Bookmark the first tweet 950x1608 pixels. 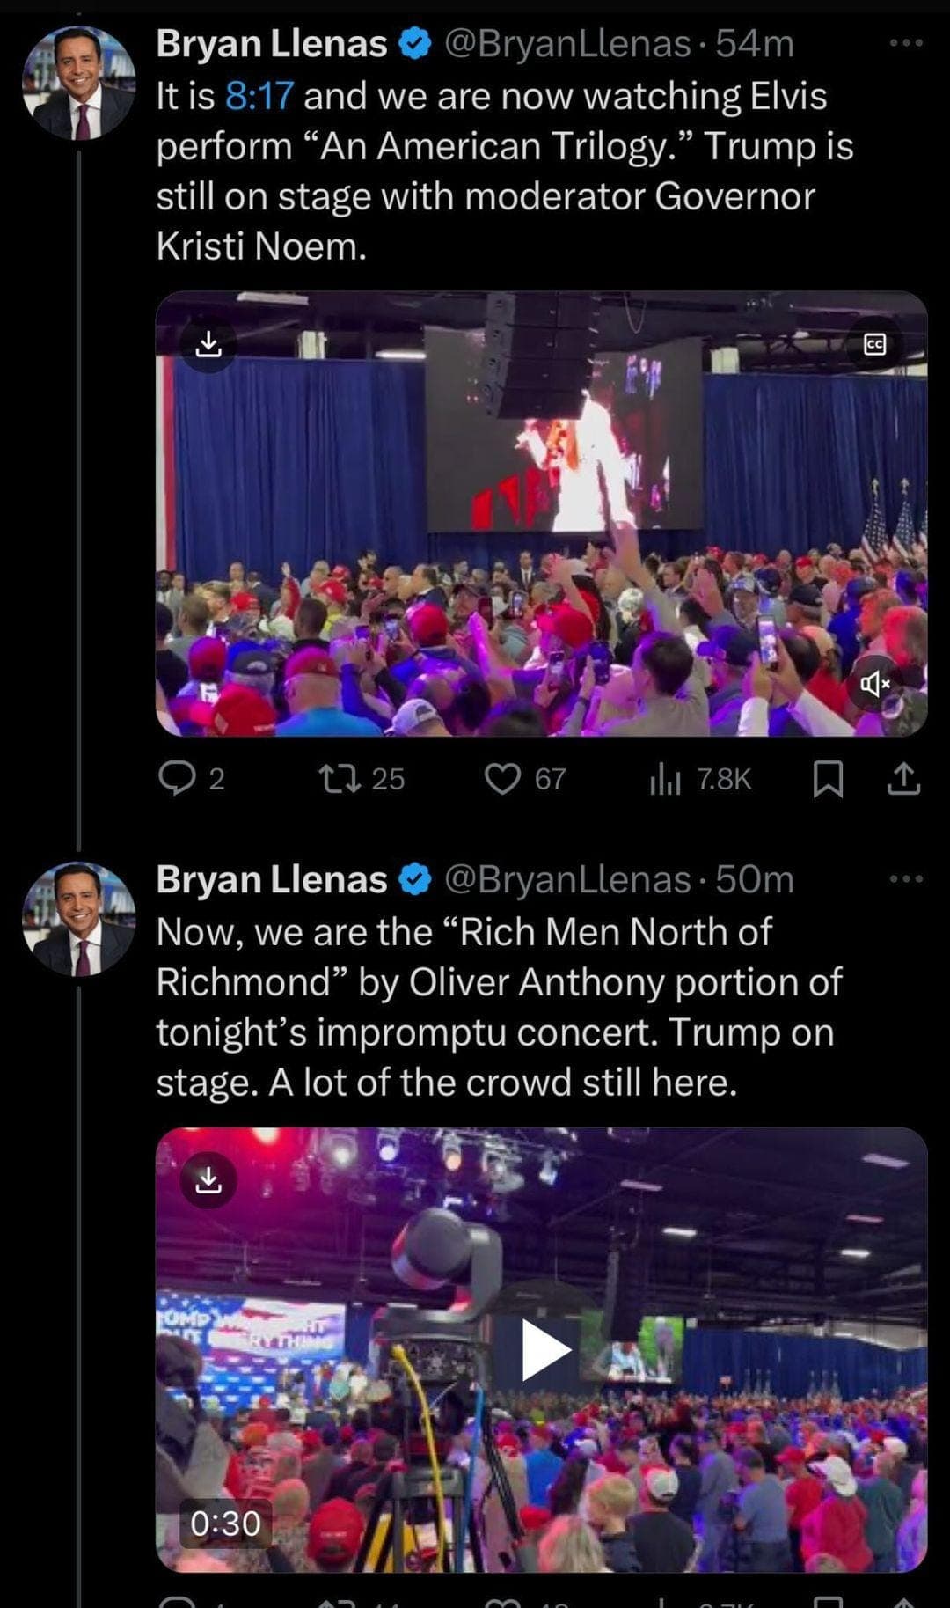pos(827,778)
